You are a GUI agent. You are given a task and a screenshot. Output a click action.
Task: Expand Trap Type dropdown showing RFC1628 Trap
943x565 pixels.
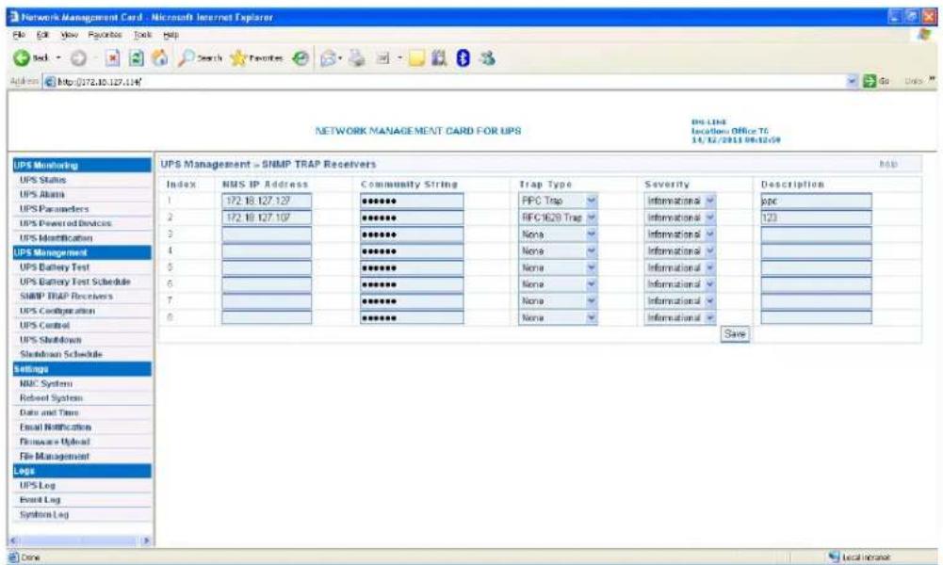pos(558,218)
